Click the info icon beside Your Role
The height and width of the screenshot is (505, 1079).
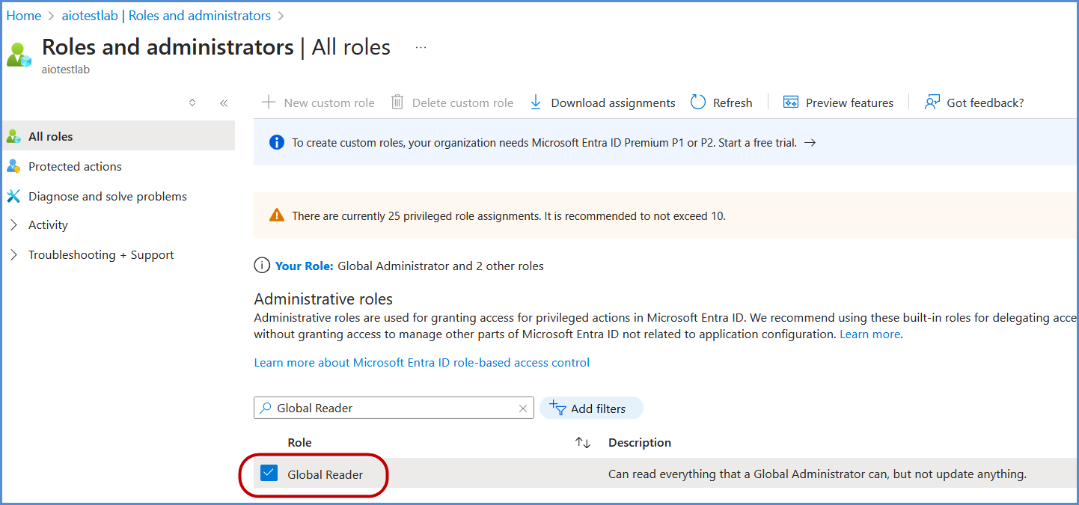pyautogui.click(x=262, y=266)
